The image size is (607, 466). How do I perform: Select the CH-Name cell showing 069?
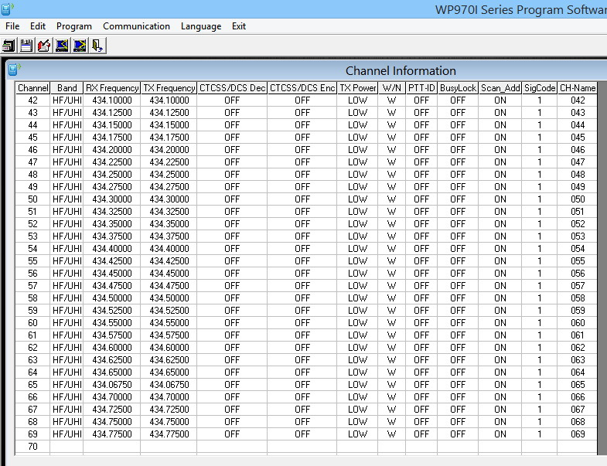pos(578,434)
